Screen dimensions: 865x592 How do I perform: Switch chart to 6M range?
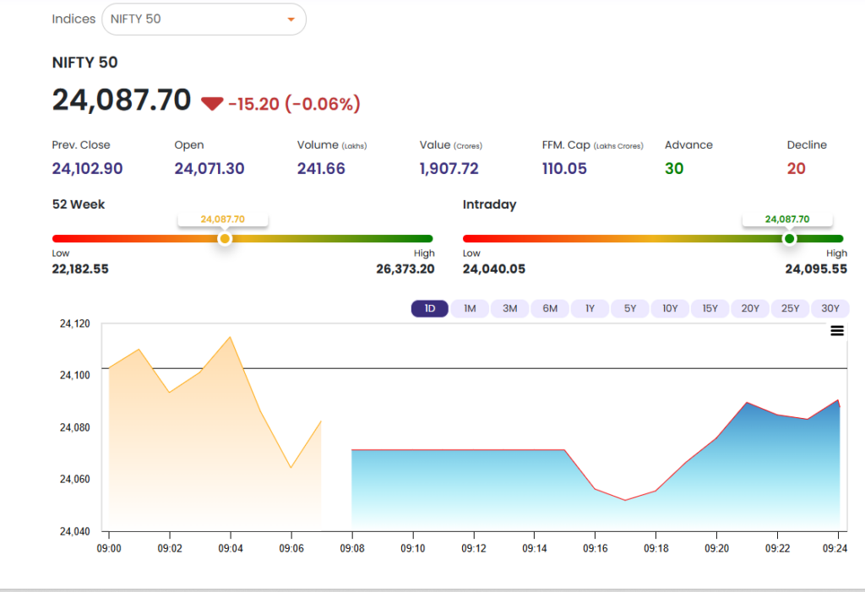coord(550,308)
